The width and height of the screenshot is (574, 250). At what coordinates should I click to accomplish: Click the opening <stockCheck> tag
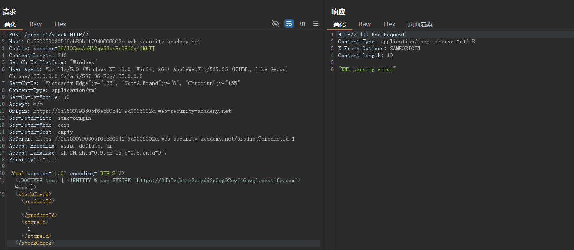(x=33, y=194)
